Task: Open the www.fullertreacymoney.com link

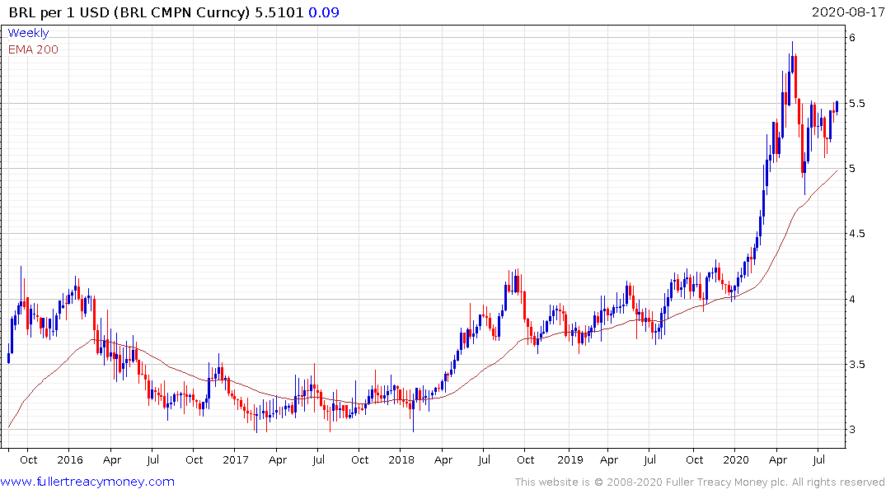Action: 87,482
